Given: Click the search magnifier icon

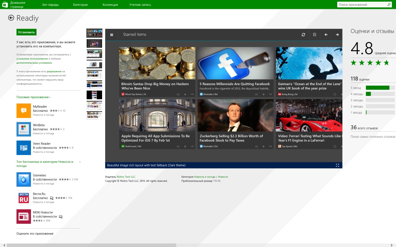Looking at the screenshot, I should click(389, 5).
